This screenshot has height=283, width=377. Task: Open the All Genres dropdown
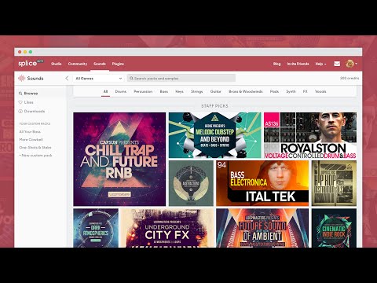click(x=98, y=78)
